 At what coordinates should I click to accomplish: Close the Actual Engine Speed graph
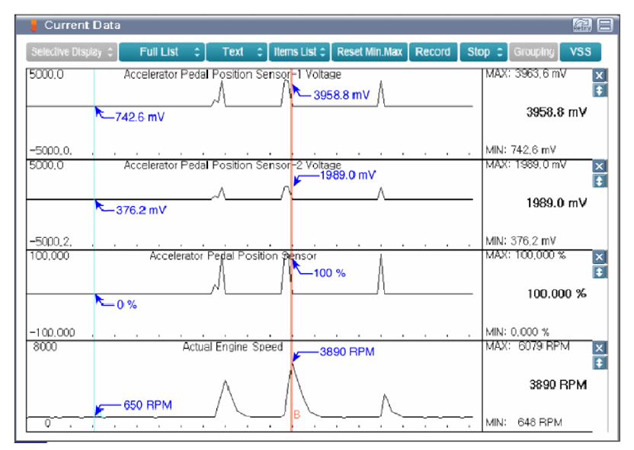tap(598, 348)
